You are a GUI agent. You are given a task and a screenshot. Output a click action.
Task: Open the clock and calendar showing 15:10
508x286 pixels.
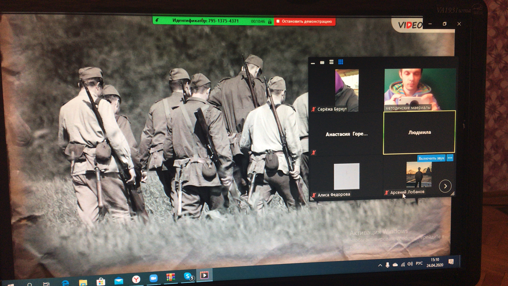pos(435,262)
